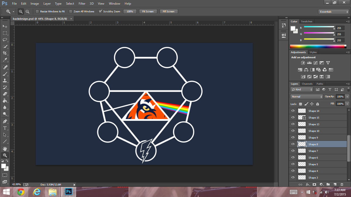351x197 pixels.
Task: Enable Resize Windows to Fit checkbox
Action: (37, 11)
